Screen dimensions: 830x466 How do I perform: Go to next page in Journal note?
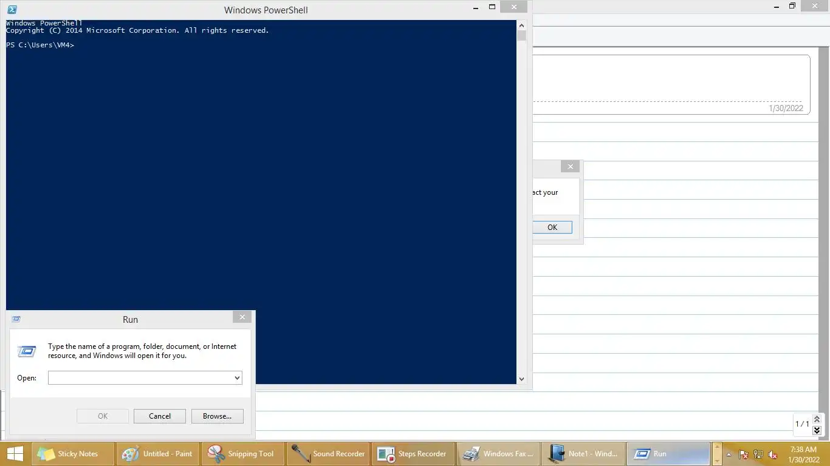817,430
